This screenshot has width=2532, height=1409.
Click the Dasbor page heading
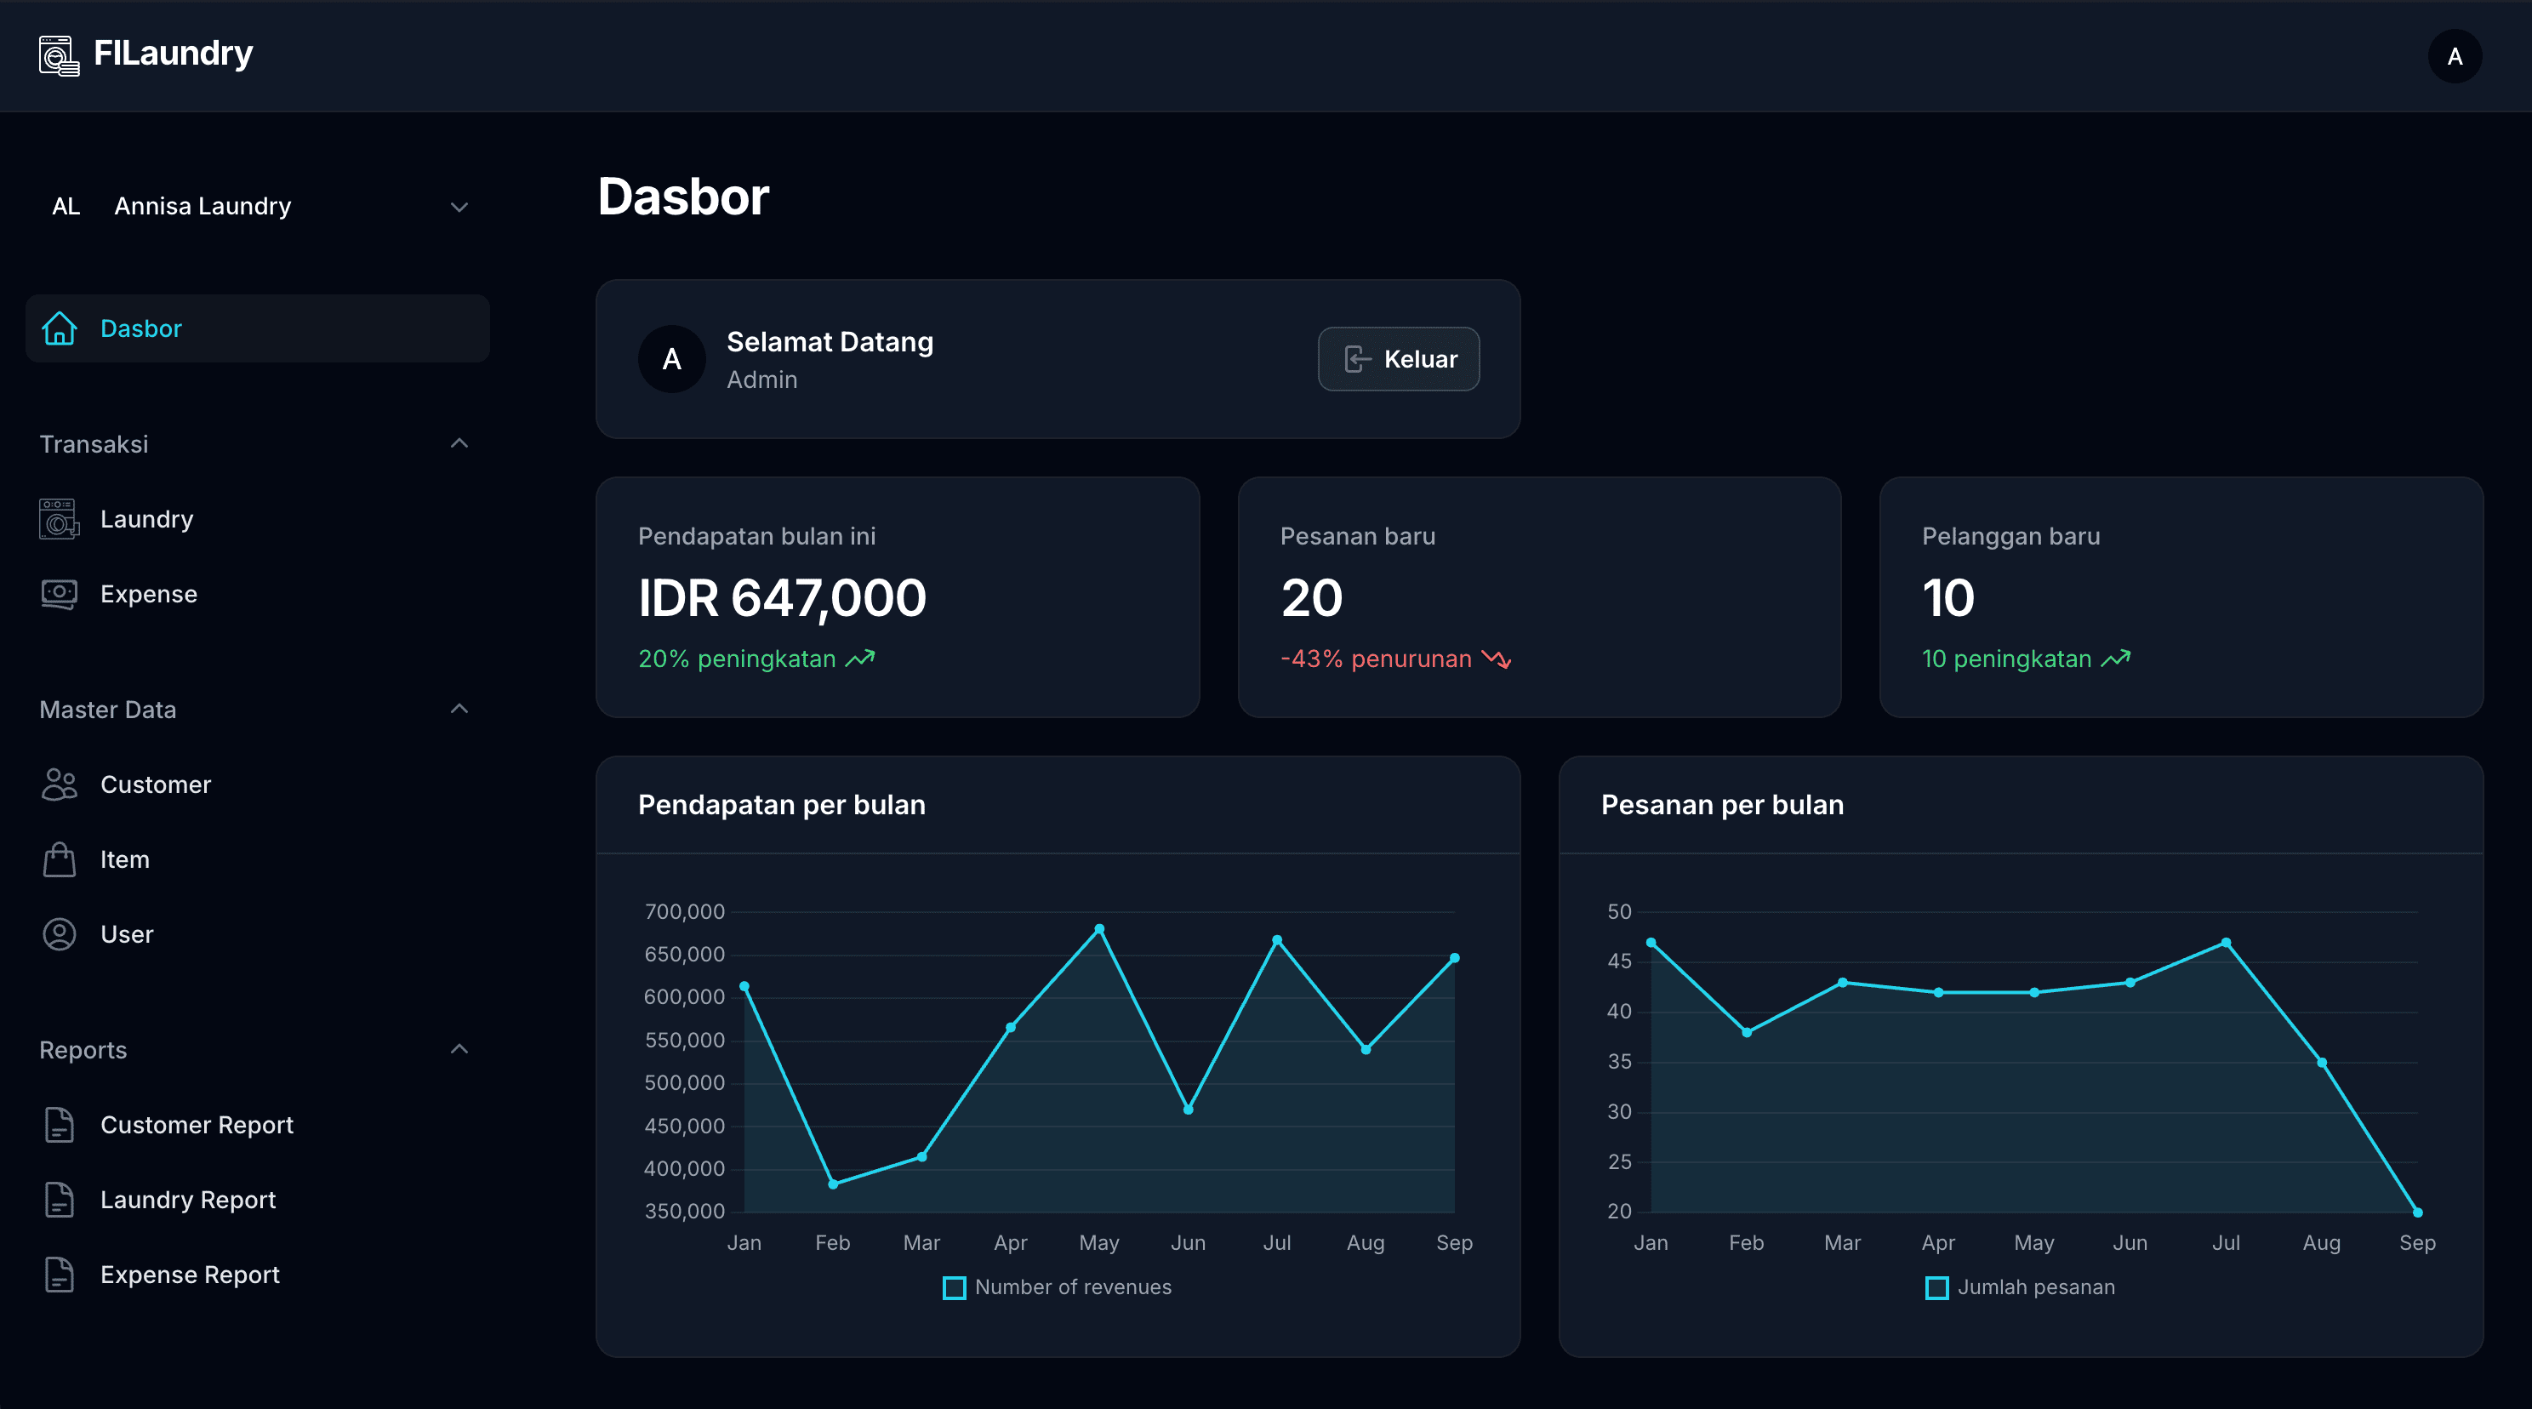(x=684, y=197)
